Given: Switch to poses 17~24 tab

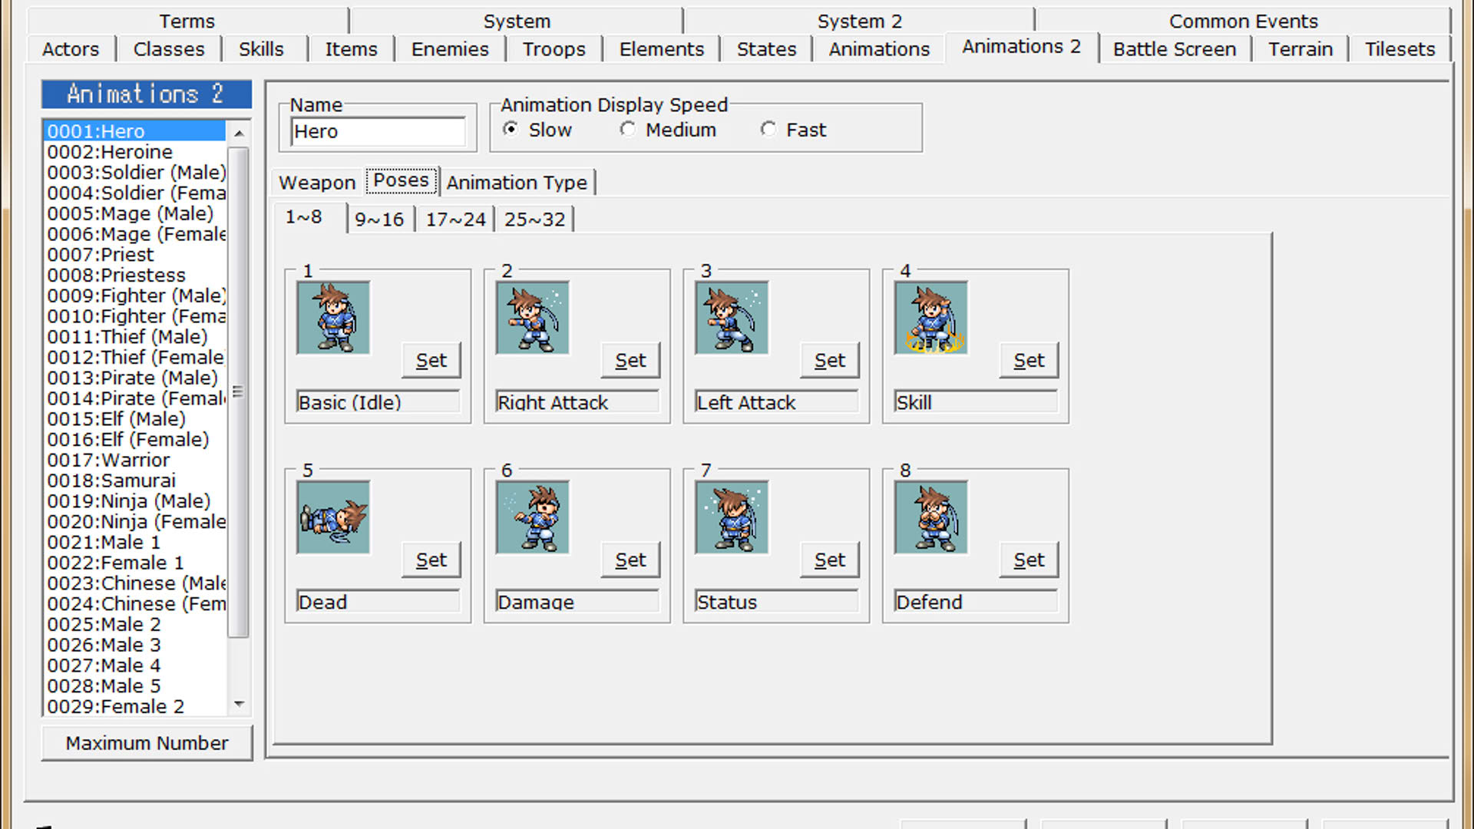Looking at the screenshot, I should 456,220.
